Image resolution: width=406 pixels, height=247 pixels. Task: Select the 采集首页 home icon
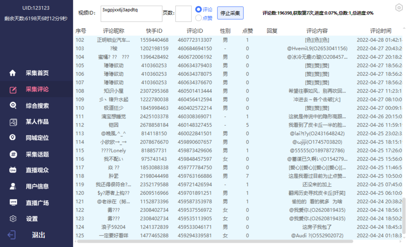pyautogui.click(x=13, y=73)
